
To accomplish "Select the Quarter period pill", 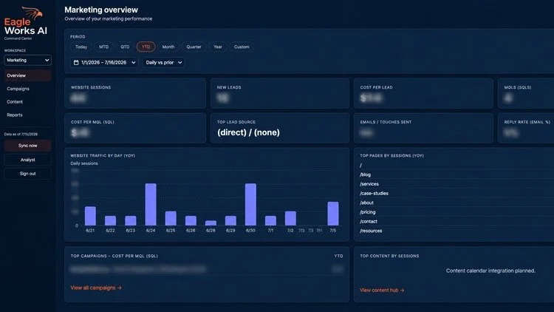I will coord(194,47).
